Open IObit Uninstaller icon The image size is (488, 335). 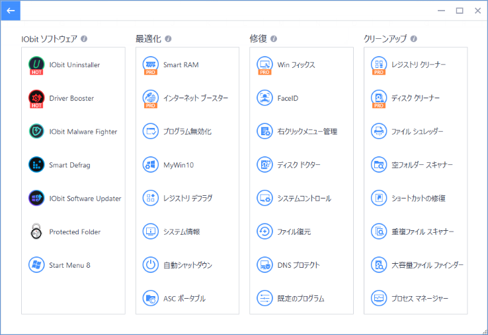tap(36, 65)
